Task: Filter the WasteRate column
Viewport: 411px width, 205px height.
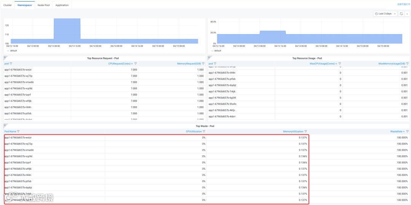Action: click(x=407, y=131)
